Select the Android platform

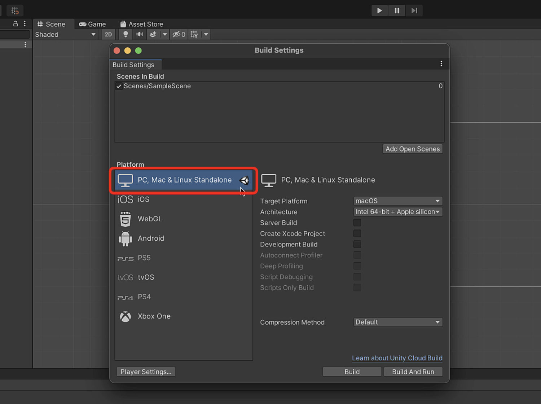[x=184, y=238]
